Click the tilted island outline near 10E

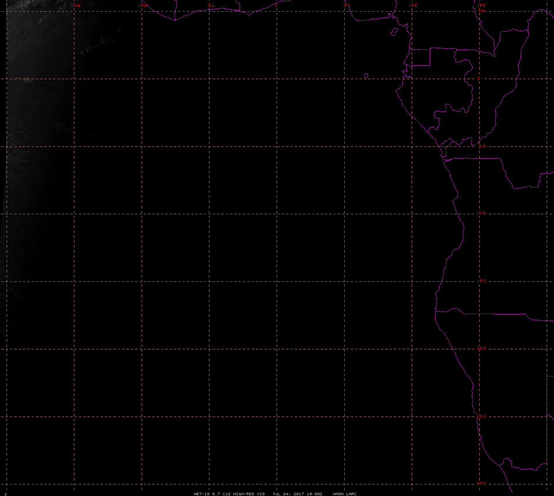394,32
